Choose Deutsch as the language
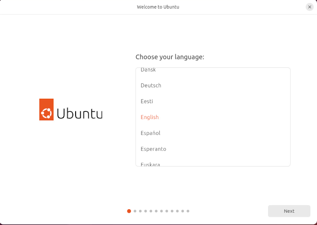317x225 pixels. click(151, 86)
